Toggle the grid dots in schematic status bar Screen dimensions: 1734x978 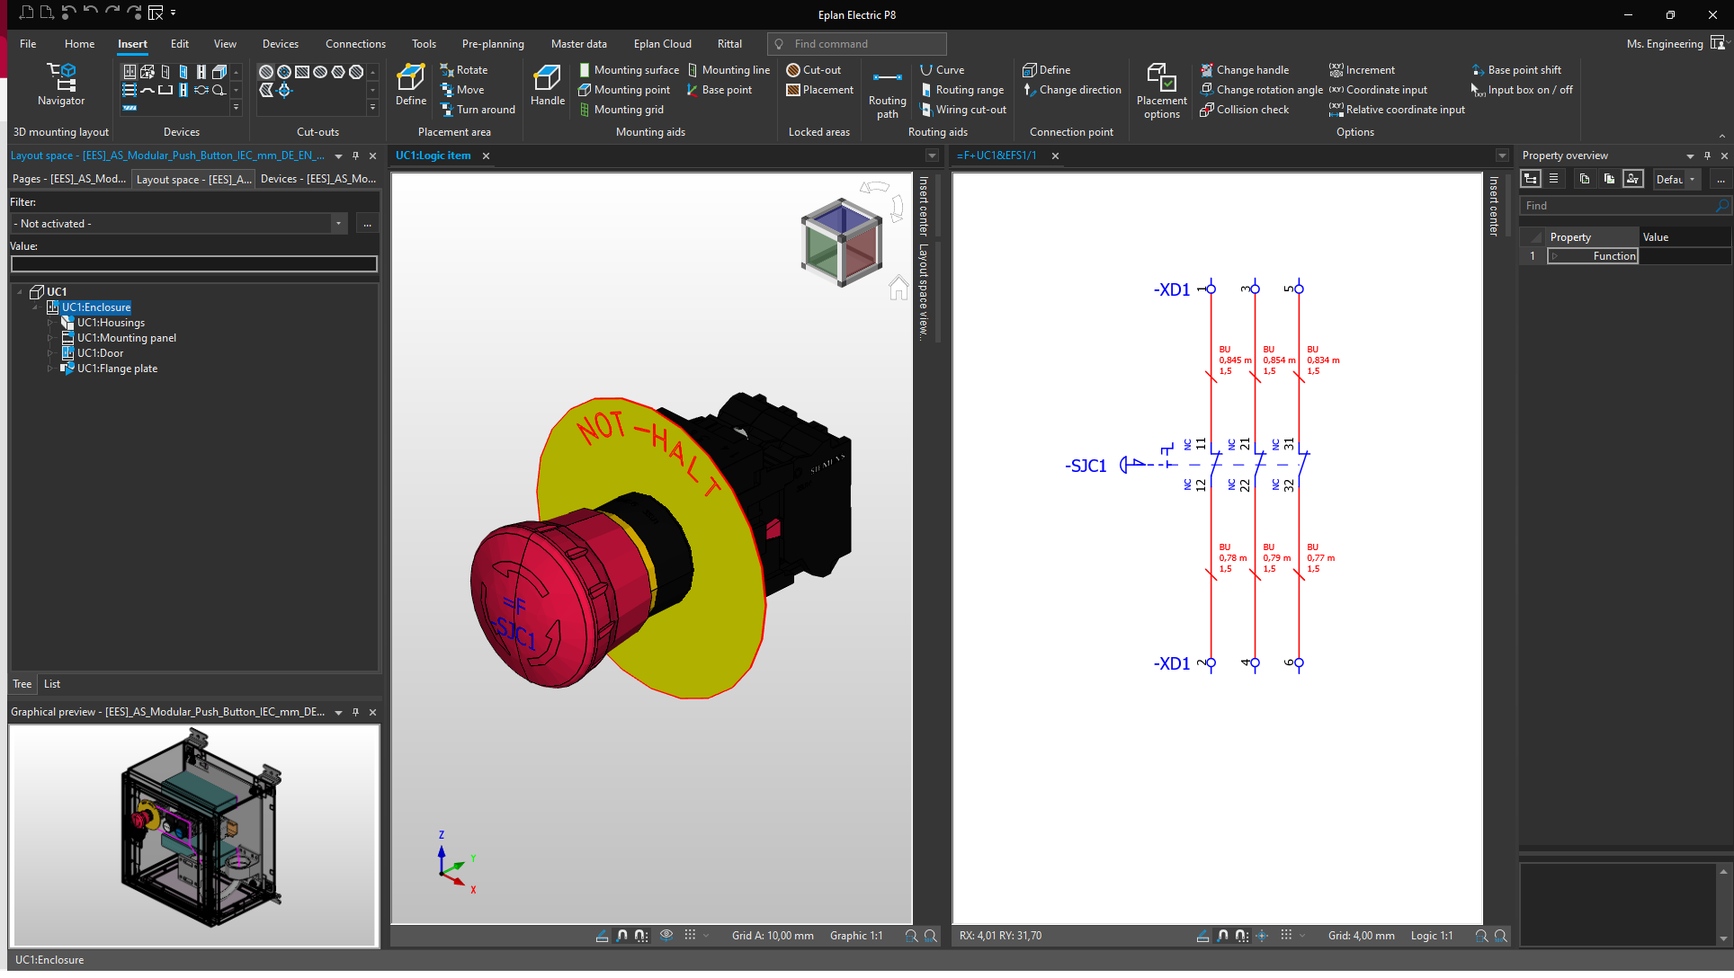click(x=1286, y=935)
